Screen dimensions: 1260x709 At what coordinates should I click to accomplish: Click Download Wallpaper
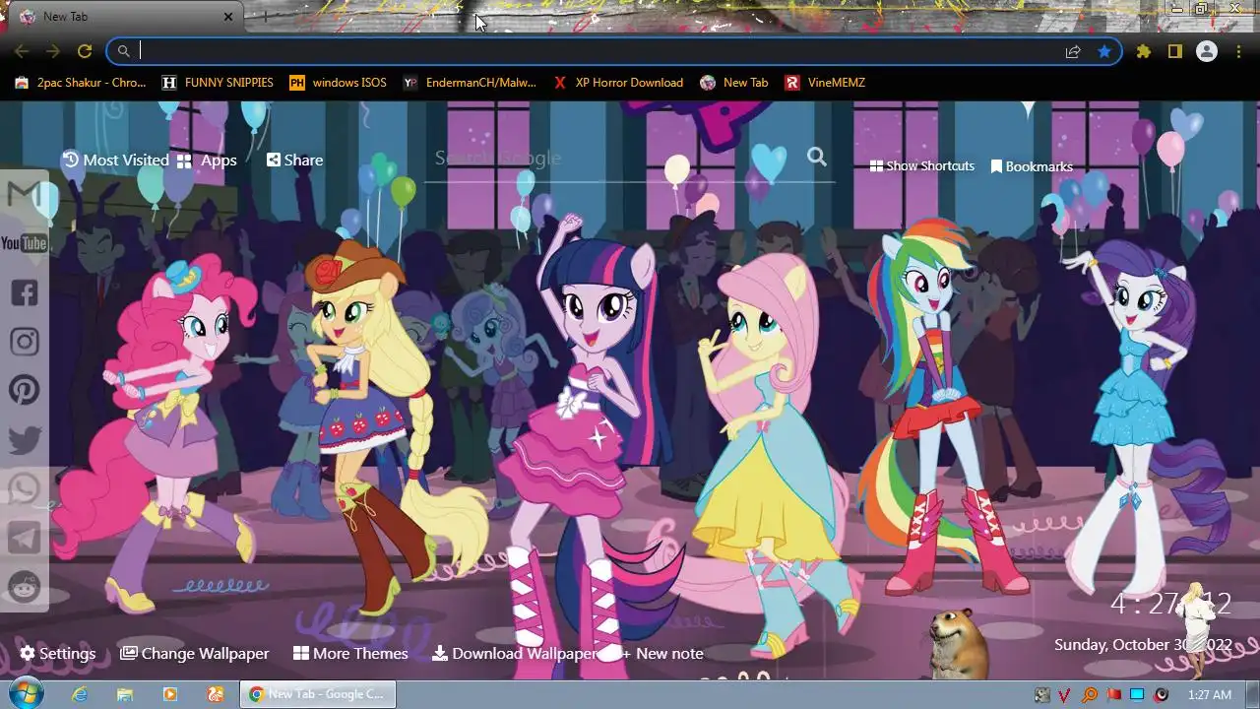514,653
